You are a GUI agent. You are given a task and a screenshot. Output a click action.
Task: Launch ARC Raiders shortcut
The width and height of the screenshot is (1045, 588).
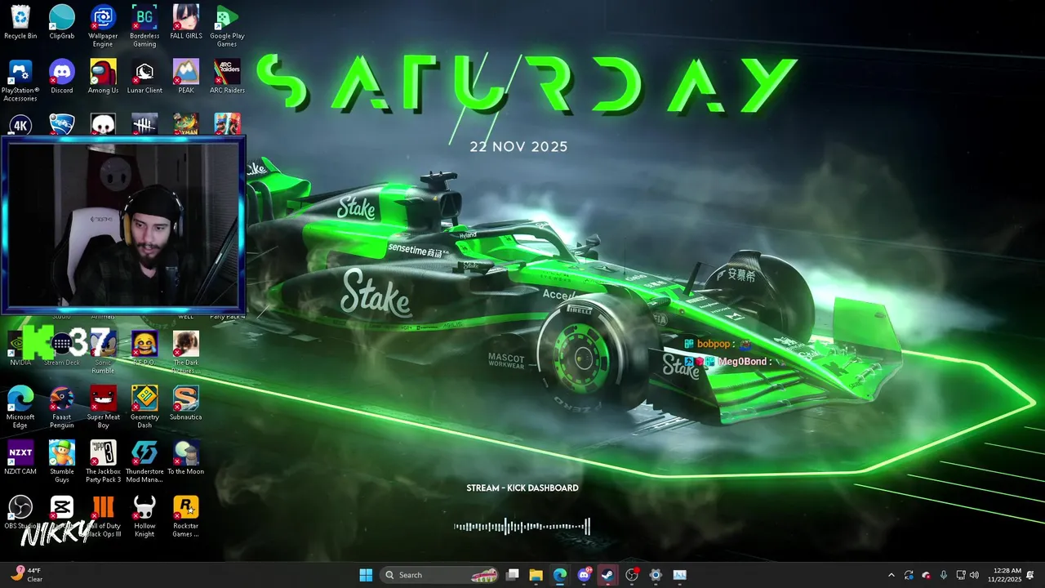(227, 77)
